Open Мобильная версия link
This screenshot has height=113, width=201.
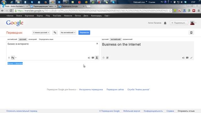[x=132, y=111]
